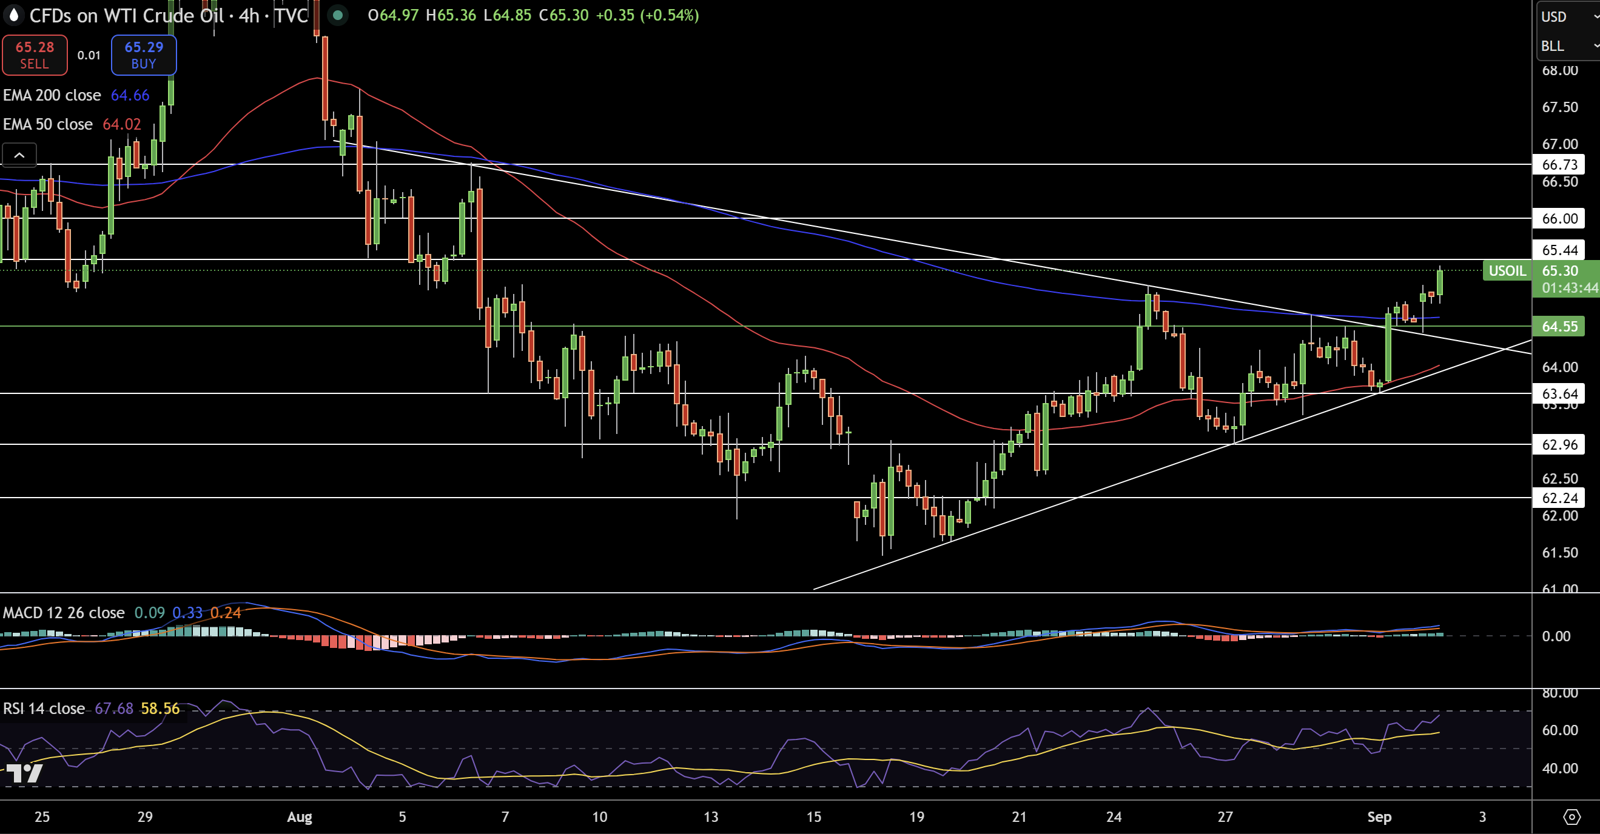The image size is (1600, 834).
Task: Click the SELL 65.28 button
Action: pos(35,55)
